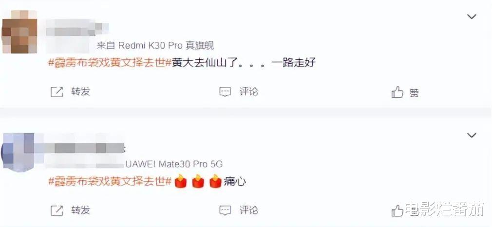492x227 pixels.
Task: Like the first post with thumbs-up icon
Action: 397,92
